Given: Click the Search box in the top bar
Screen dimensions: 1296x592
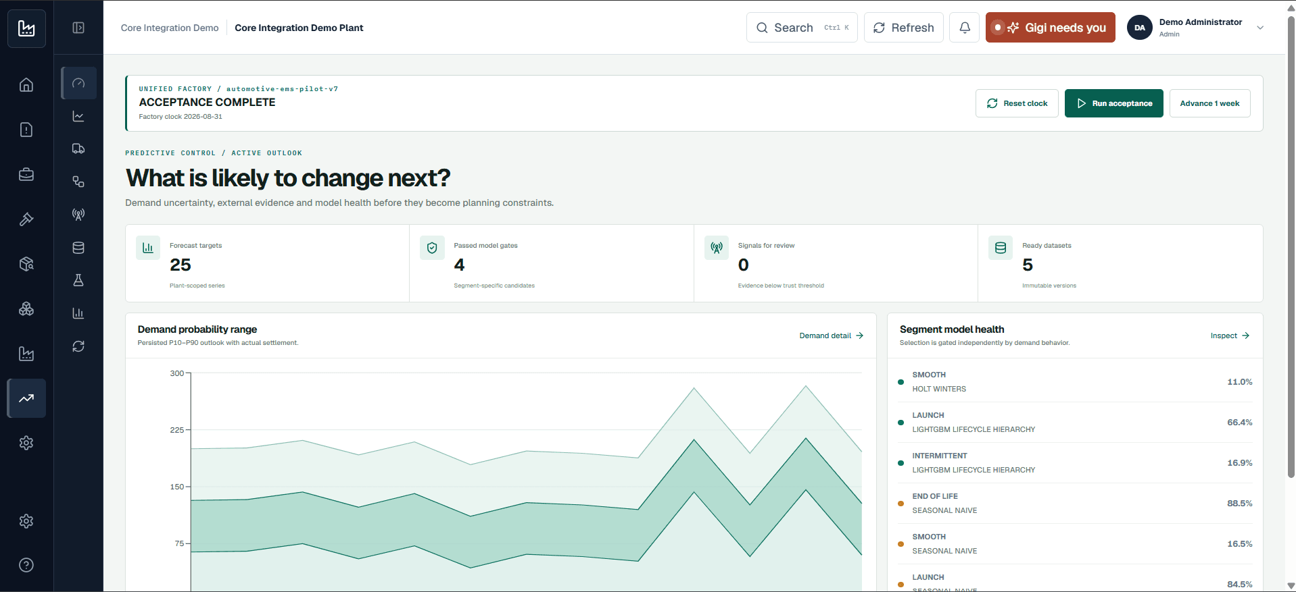Looking at the screenshot, I should click(802, 28).
